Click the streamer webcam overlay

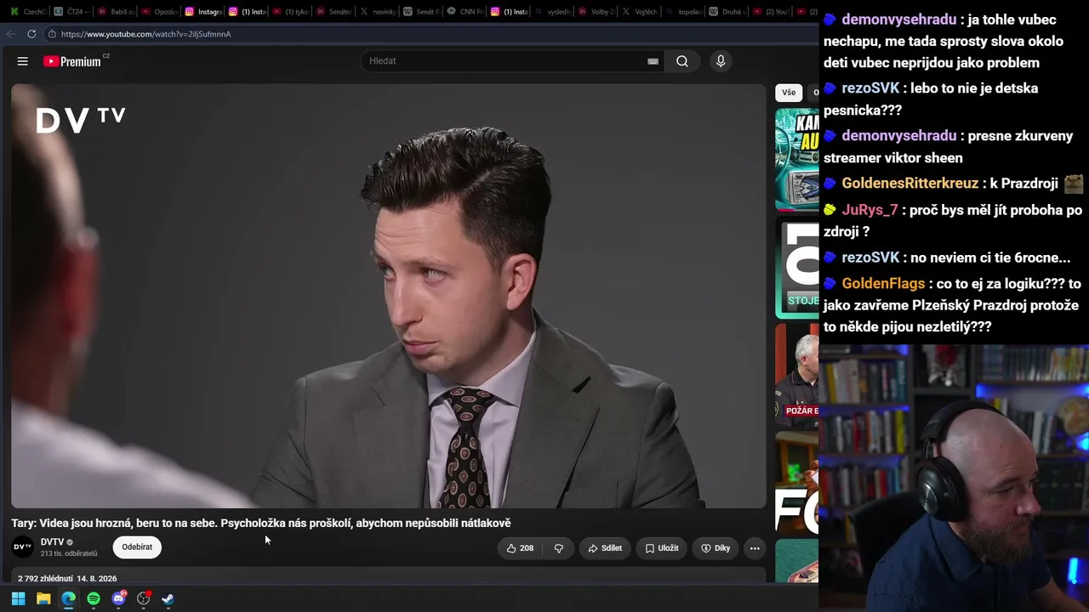[x=954, y=478]
